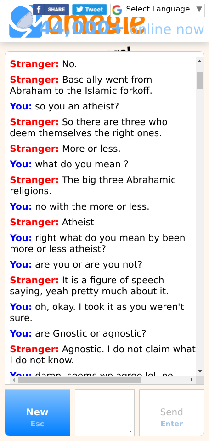Click the horizontal scrollbar left arrow

[x=14, y=380]
